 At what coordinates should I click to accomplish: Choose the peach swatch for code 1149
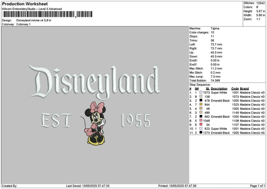click(x=201, y=112)
